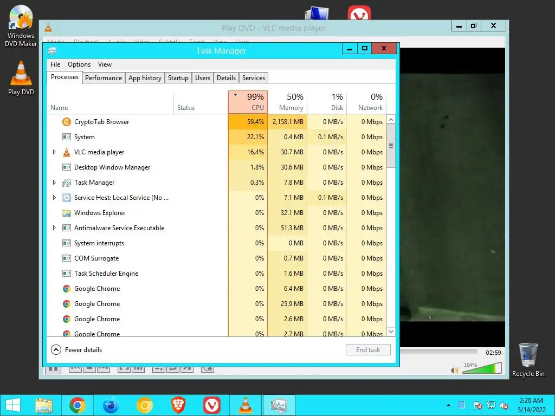
Task: Click the VLC media player cone icon in process list
Action: [67, 152]
